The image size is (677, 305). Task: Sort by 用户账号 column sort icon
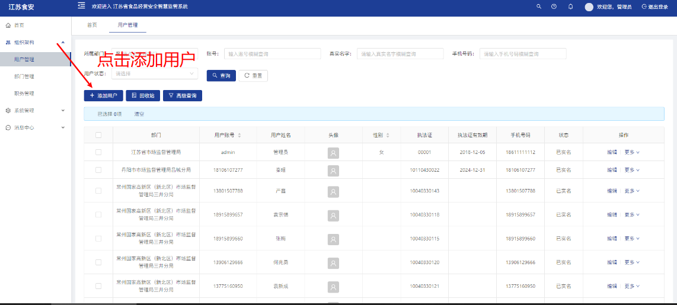coord(239,135)
